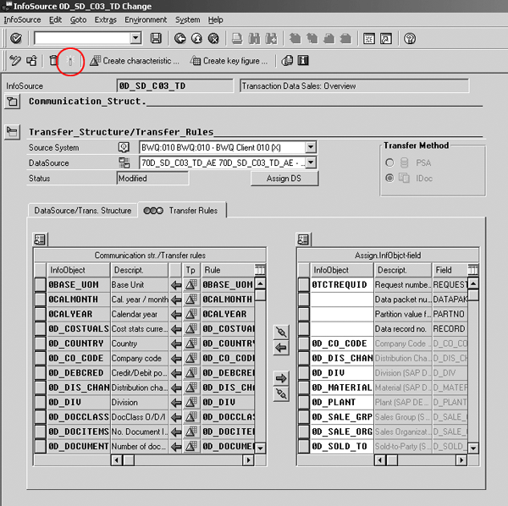Click the black information icon in toolbar
This screenshot has width=508, height=506.
(303, 61)
